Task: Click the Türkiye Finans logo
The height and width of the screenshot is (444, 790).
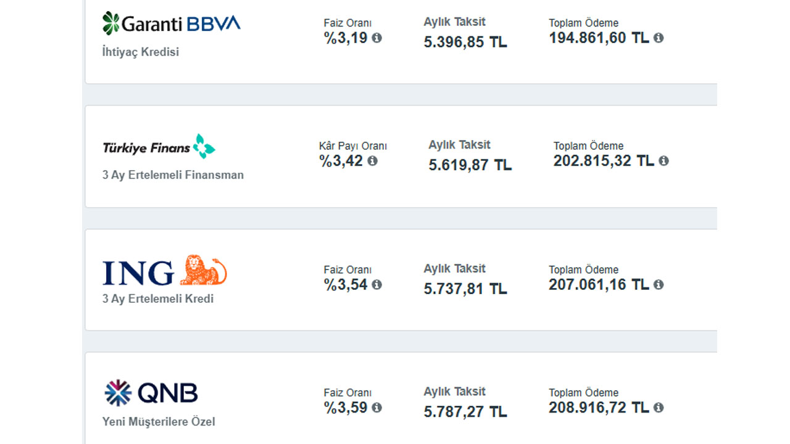Action: coord(159,147)
